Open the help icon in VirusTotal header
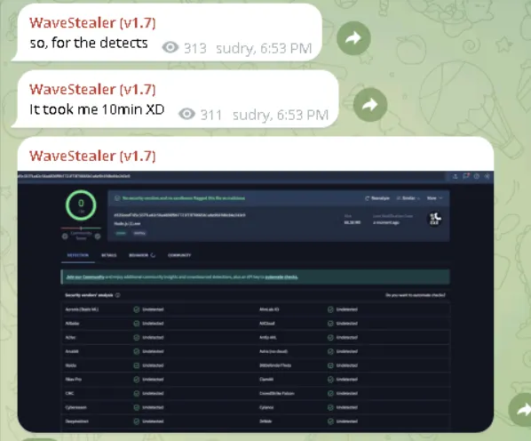The height and width of the screenshot is (441, 531). pos(477,176)
